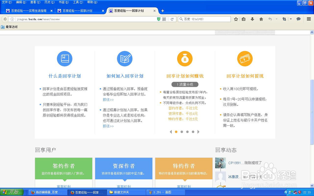Bookmark this page with star icon
314x196 pixels.
click(x=236, y=19)
